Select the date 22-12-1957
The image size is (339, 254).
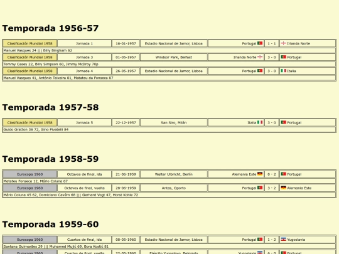click(126, 122)
